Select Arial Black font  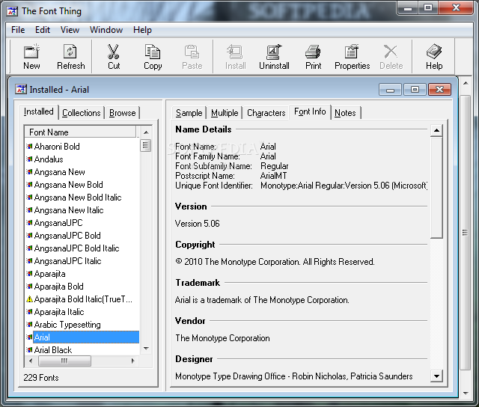(x=53, y=350)
